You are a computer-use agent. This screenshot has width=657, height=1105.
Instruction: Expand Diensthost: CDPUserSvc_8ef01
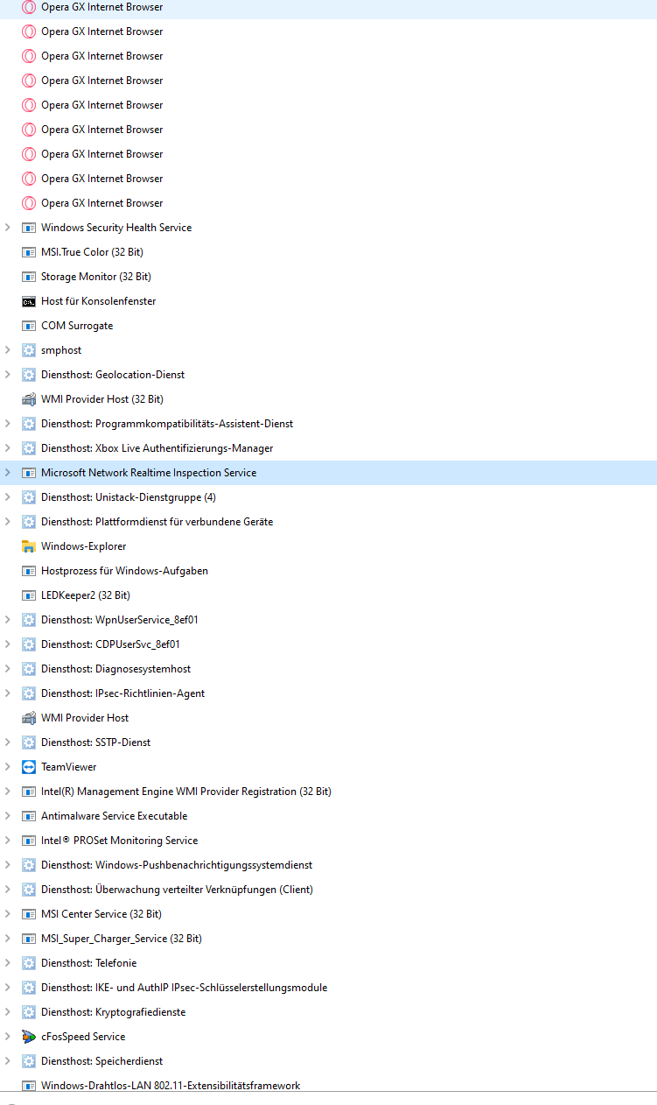tap(8, 644)
